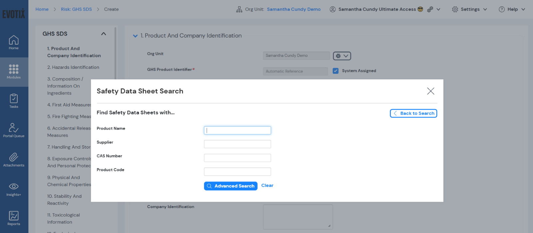
Task: Open the Org Unit gear dropdown
Action: (x=342, y=56)
